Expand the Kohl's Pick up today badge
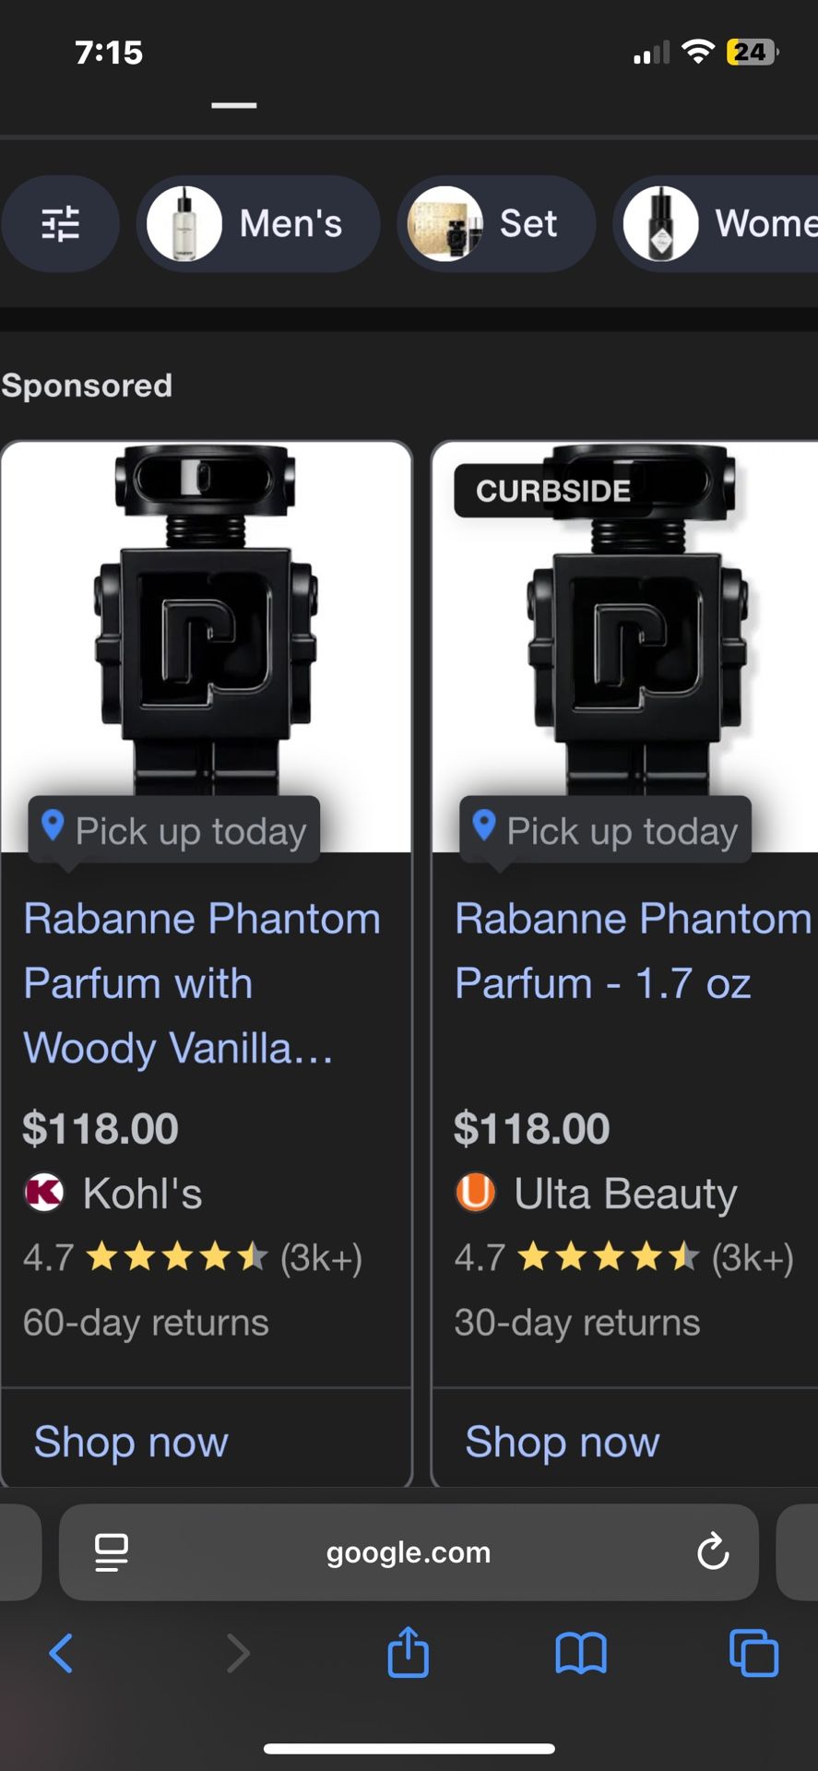Viewport: 818px width, 1771px height. point(173,830)
